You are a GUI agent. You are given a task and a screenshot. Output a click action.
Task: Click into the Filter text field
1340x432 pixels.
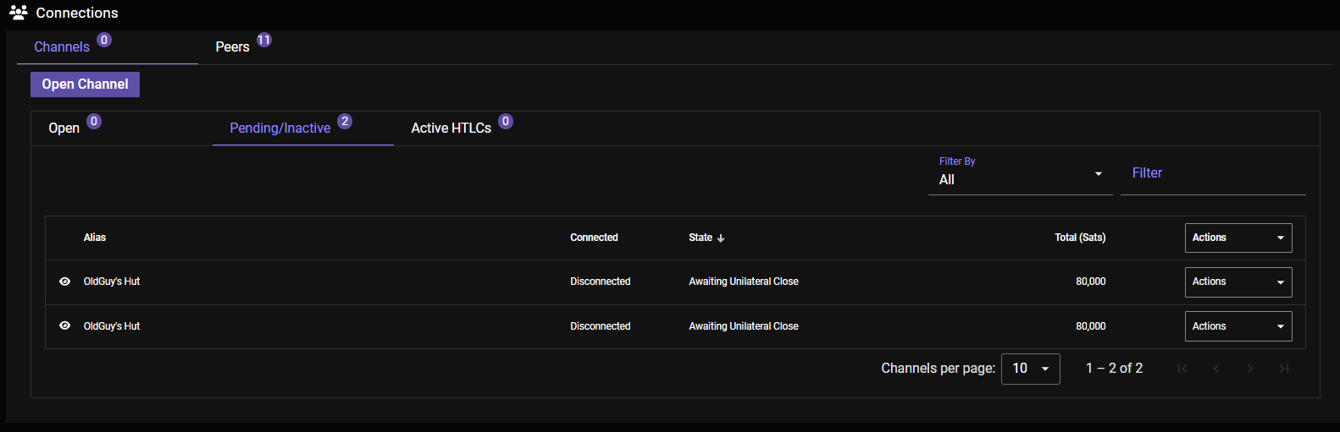tap(1212, 173)
